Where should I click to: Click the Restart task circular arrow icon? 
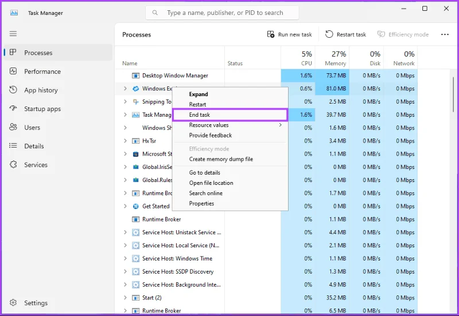(x=329, y=34)
